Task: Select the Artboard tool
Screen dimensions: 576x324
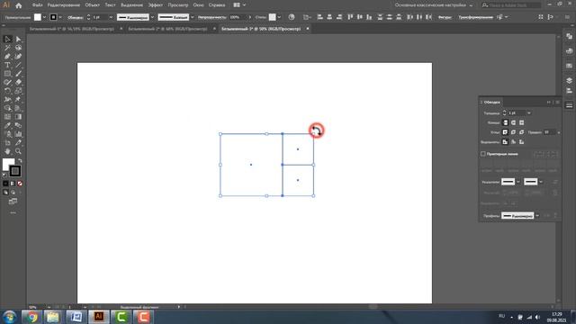Action: pyautogui.click(x=7, y=142)
